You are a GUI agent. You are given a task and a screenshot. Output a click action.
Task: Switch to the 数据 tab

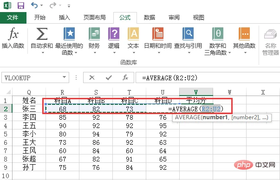tap(150, 18)
